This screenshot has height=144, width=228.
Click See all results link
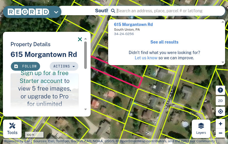(164, 42)
